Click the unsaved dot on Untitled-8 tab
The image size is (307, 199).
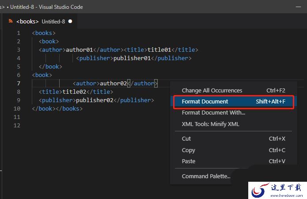(70, 21)
